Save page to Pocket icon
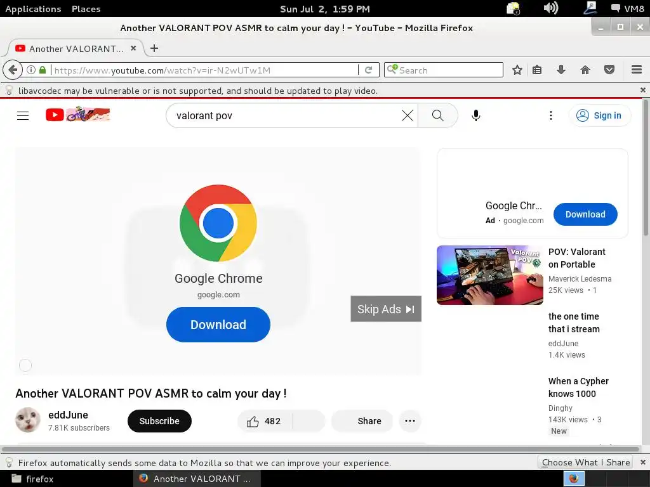 coord(609,70)
